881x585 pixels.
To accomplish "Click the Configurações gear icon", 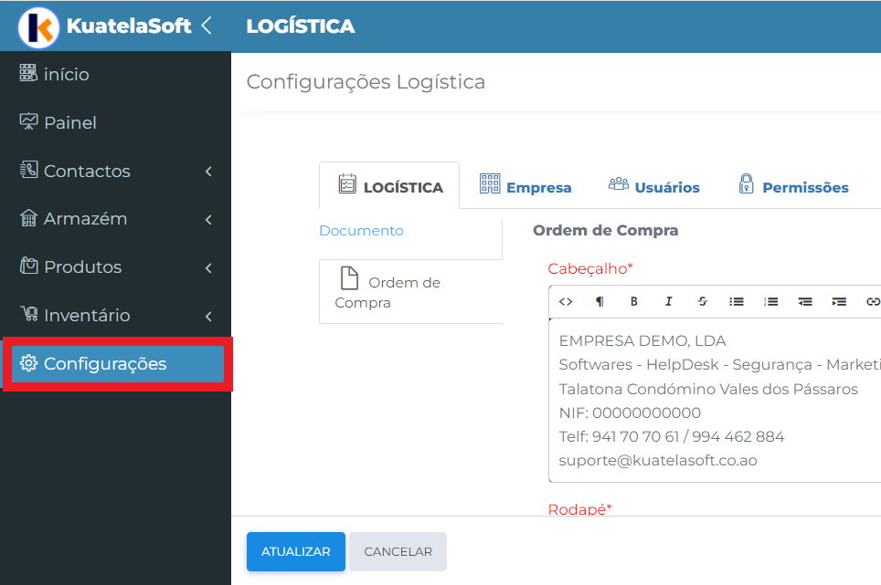I will (28, 363).
